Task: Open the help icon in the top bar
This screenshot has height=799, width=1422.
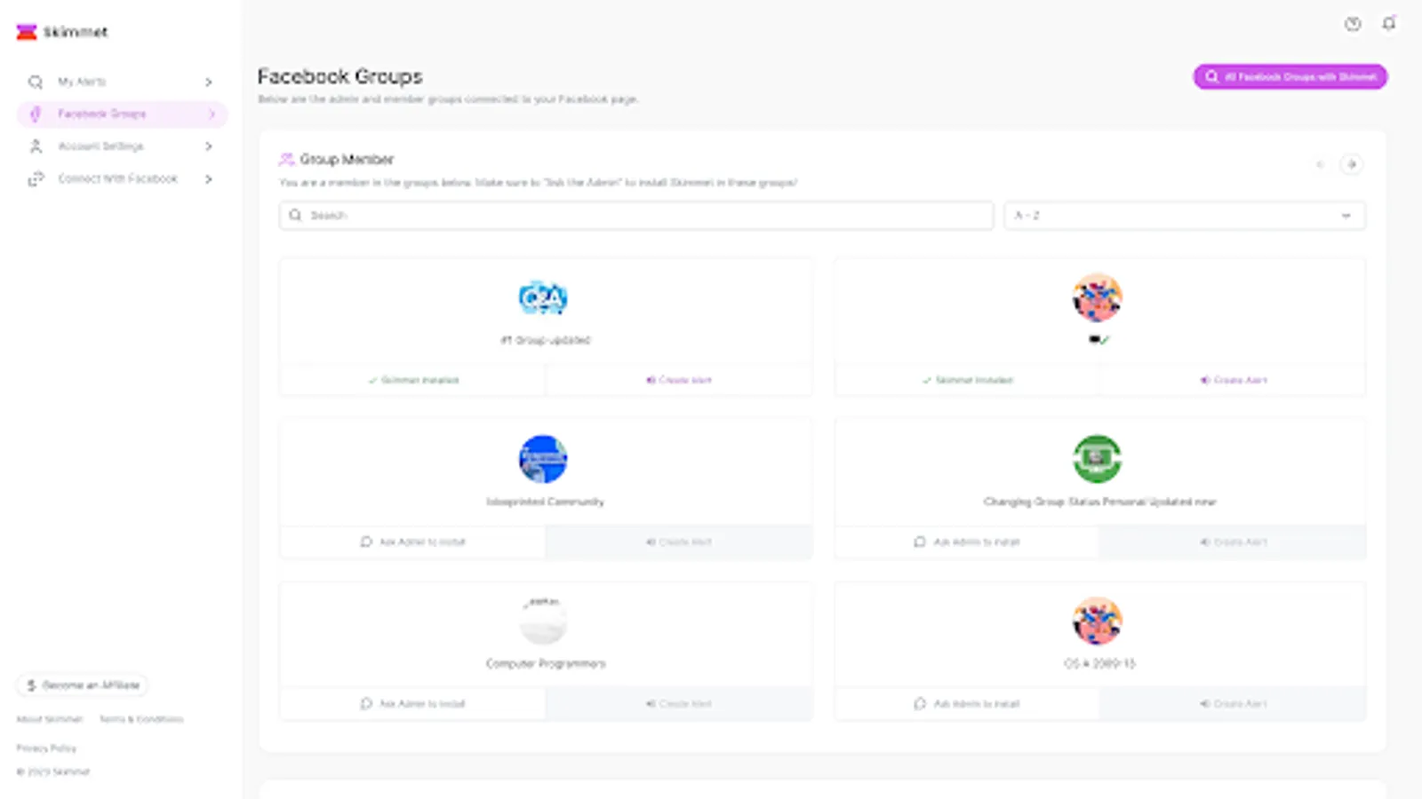Action: pyautogui.click(x=1353, y=24)
